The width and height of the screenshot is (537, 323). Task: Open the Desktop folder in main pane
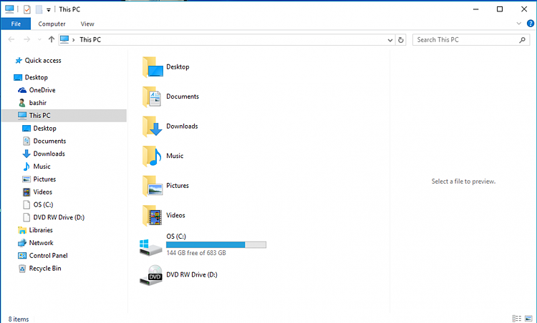165,67
